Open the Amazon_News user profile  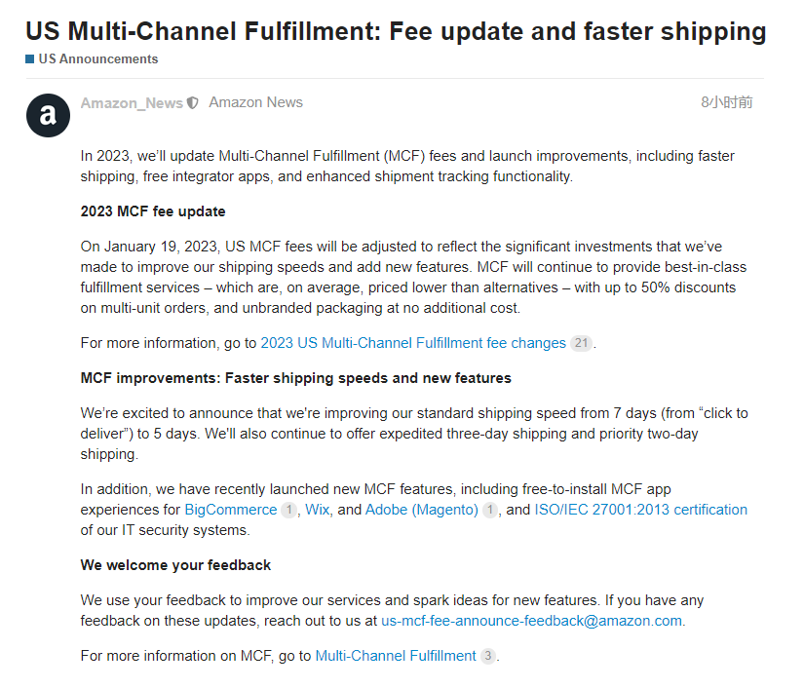point(132,102)
